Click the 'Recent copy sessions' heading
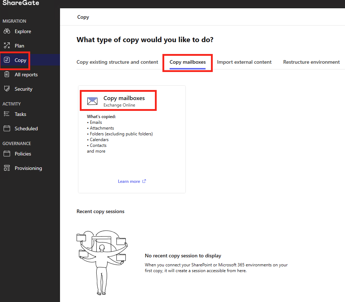The height and width of the screenshot is (302, 345). coord(100,211)
